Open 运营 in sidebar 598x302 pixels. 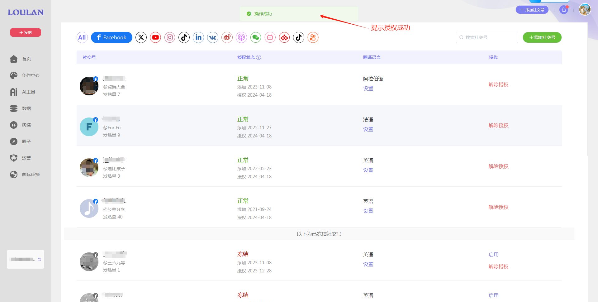tap(21, 158)
